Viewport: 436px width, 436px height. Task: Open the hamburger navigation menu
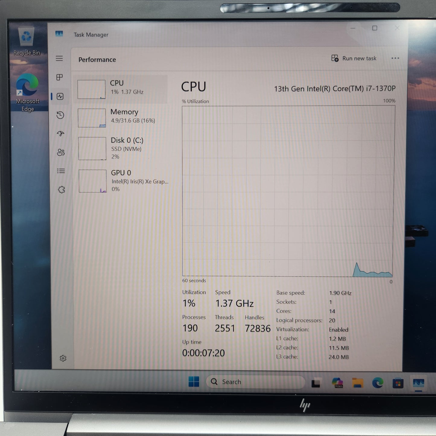pos(59,59)
